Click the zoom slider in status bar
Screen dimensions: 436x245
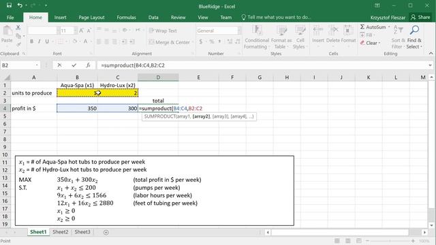[x=390, y=241]
